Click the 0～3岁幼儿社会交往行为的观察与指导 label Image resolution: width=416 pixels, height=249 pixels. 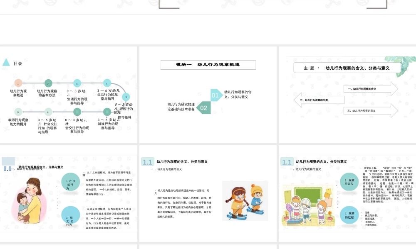(x=77, y=126)
